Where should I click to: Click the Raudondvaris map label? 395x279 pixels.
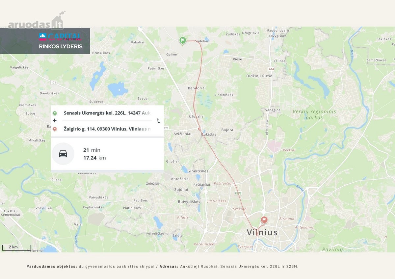click(278, 30)
